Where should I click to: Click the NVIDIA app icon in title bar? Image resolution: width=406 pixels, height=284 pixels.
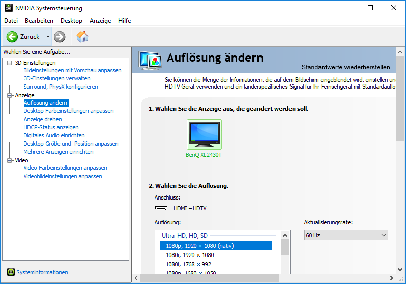[9, 8]
